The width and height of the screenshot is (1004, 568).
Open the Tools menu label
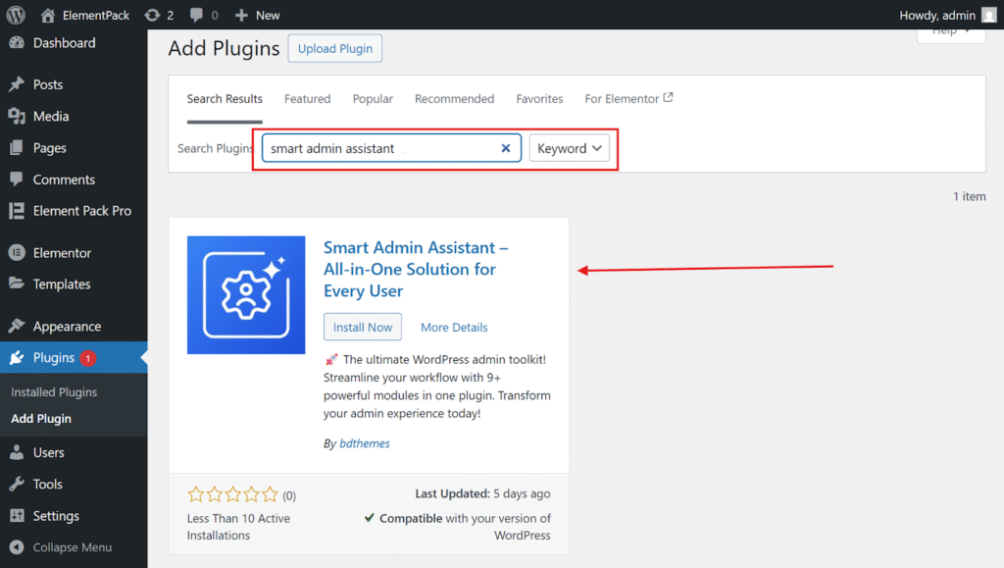click(x=48, y=484)
